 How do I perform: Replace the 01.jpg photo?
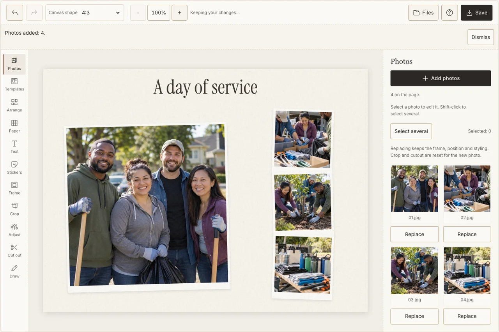click(414, 234)
